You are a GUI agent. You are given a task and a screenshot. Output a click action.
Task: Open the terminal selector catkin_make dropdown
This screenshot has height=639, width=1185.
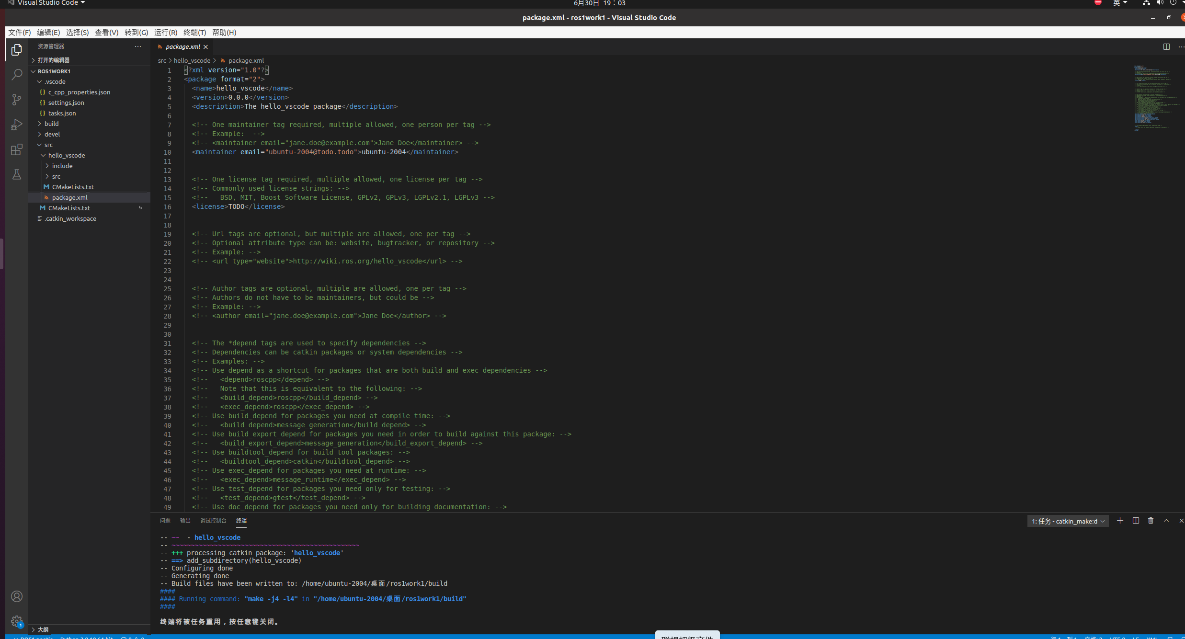coord(1068,521)
